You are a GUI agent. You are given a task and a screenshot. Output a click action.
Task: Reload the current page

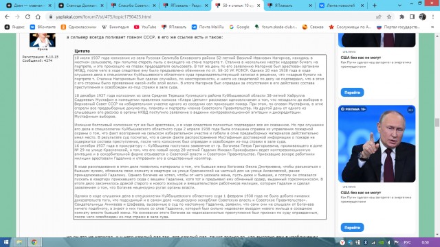[x=27, y=16]
